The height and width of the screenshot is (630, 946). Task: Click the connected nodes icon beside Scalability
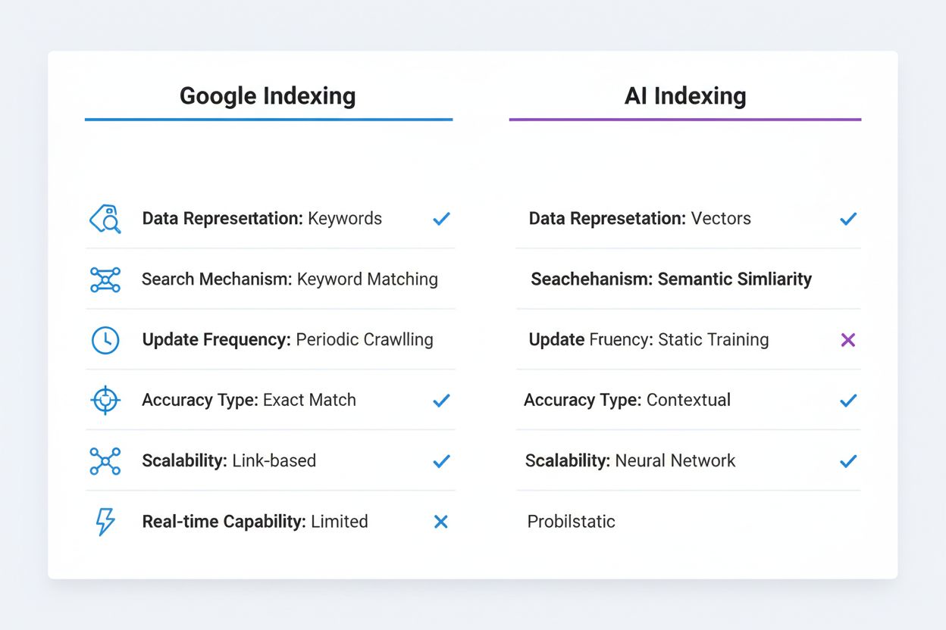pyautogui.click(x=105, y=461)
